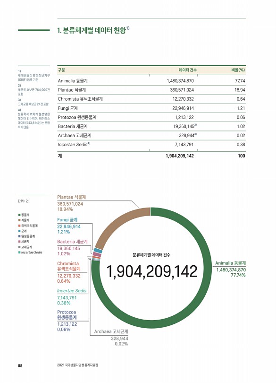Click the brown 식물계 legend swatch

(x=19, y=220)
